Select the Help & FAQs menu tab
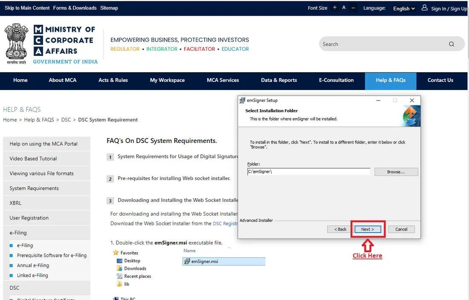 click(391, 81)
